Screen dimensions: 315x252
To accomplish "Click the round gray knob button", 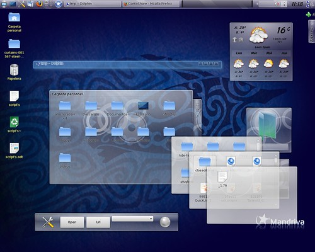I will pos(165,222).
